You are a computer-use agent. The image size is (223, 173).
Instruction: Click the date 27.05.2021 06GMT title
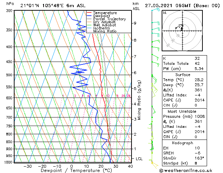point(182,6)
